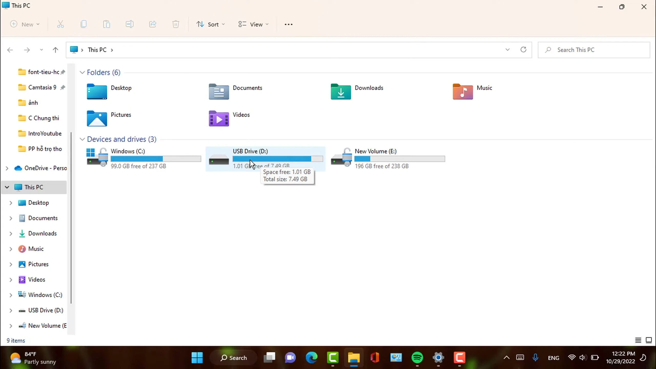Refresh the This PC view
Screen dimensions: 656x369
pyautogui.click(x=523, y=50)
